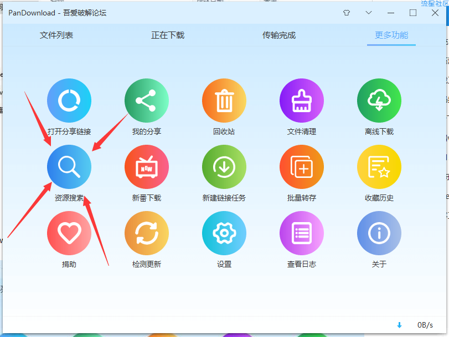Screen dimensions: 449x337
Task: Open the 关于 info icon
Action: [x=379, y=233]
